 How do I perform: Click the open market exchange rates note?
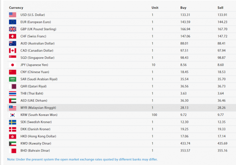(82, 160)
